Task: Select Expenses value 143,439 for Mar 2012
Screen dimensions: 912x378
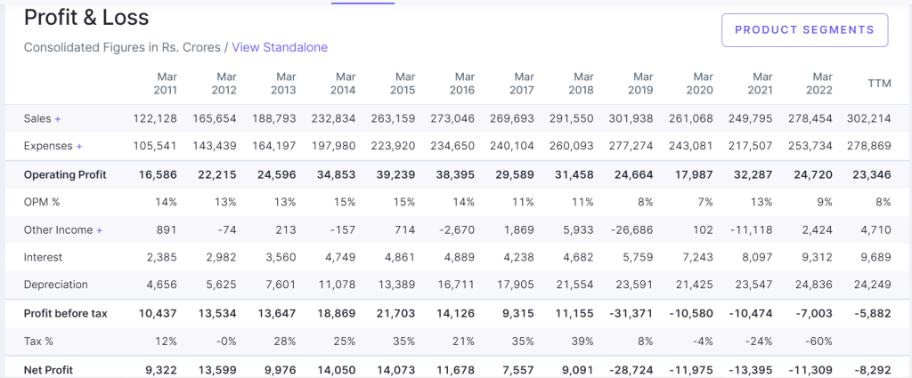Action: tap(215, 147)
